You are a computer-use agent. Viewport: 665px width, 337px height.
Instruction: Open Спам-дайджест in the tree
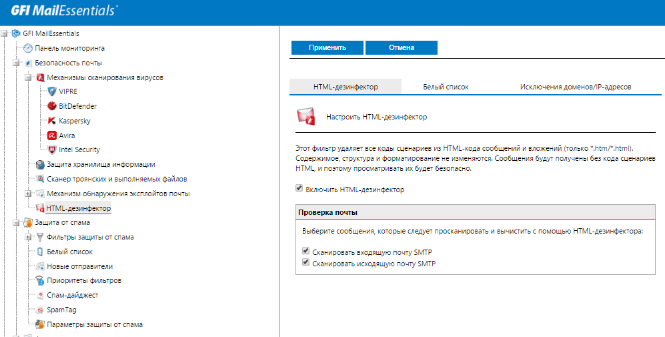[73, 295]
